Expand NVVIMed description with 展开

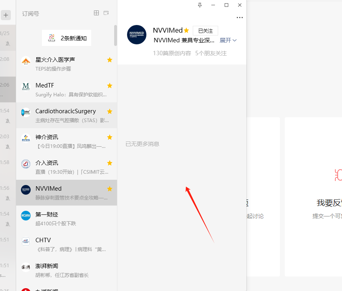[x=228, y=40]
